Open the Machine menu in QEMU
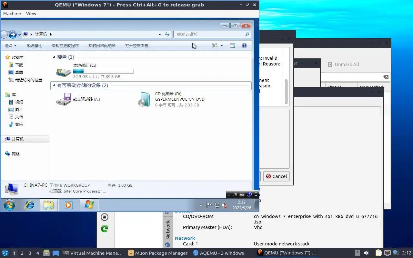The width and height of the screenshot is (413, 258). click(x=12, y=14)
